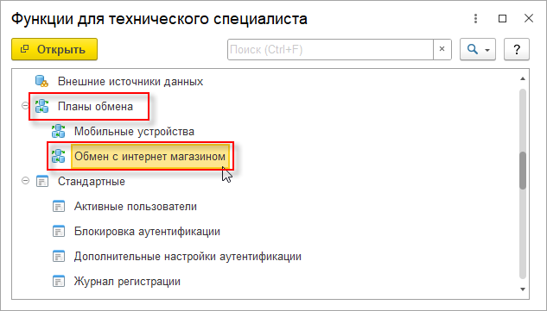Select Мобильные устройства exchange plan
Viewport: 547px width, 311px height.
point(134,132)
